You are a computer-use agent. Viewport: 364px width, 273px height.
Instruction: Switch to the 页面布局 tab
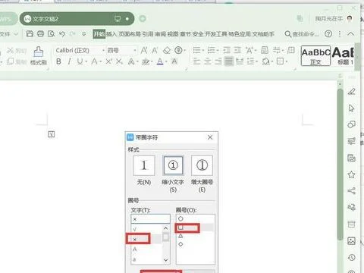tap(130, 34)
